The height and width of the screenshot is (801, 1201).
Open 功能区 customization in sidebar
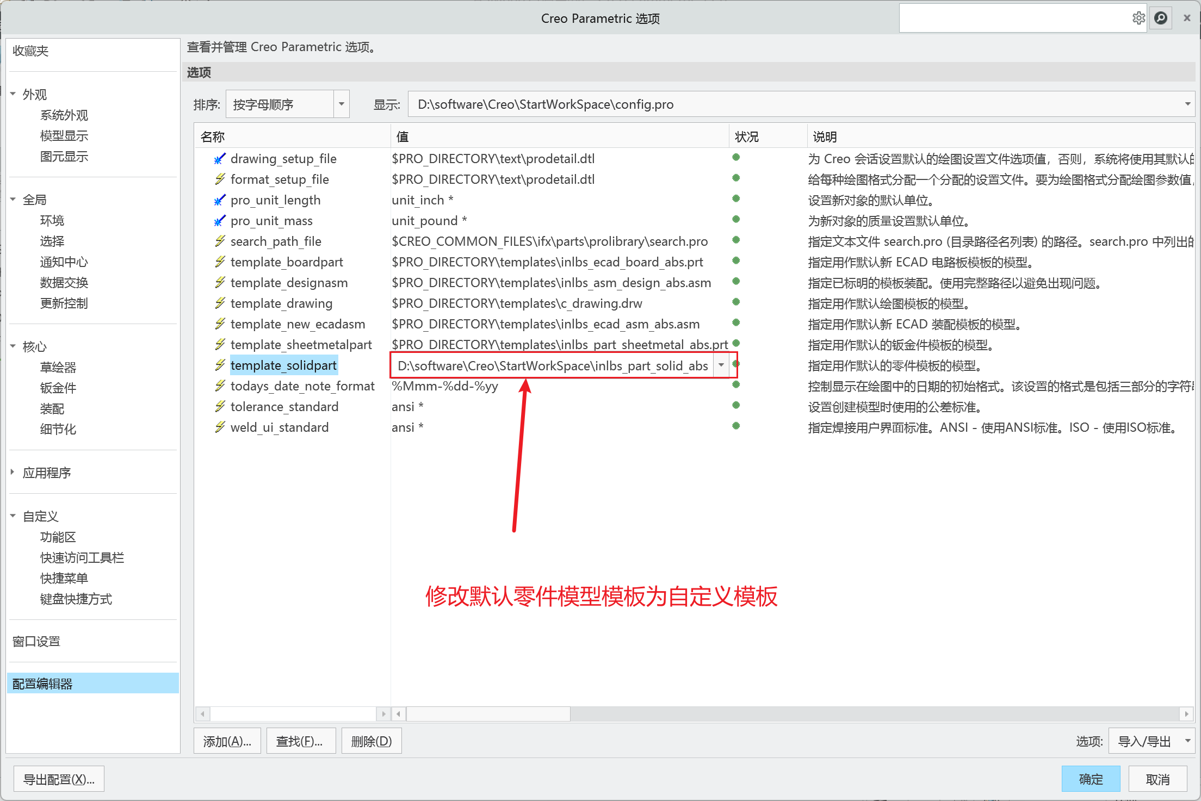[x=58, y=537]
